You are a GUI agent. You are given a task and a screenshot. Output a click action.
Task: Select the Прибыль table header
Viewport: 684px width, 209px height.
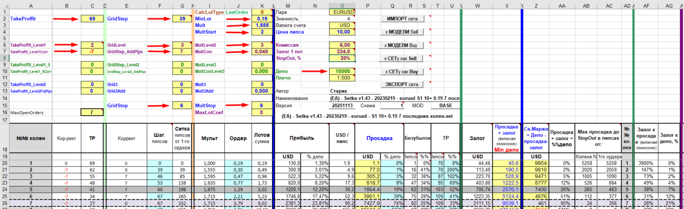(x=302, y=138)
